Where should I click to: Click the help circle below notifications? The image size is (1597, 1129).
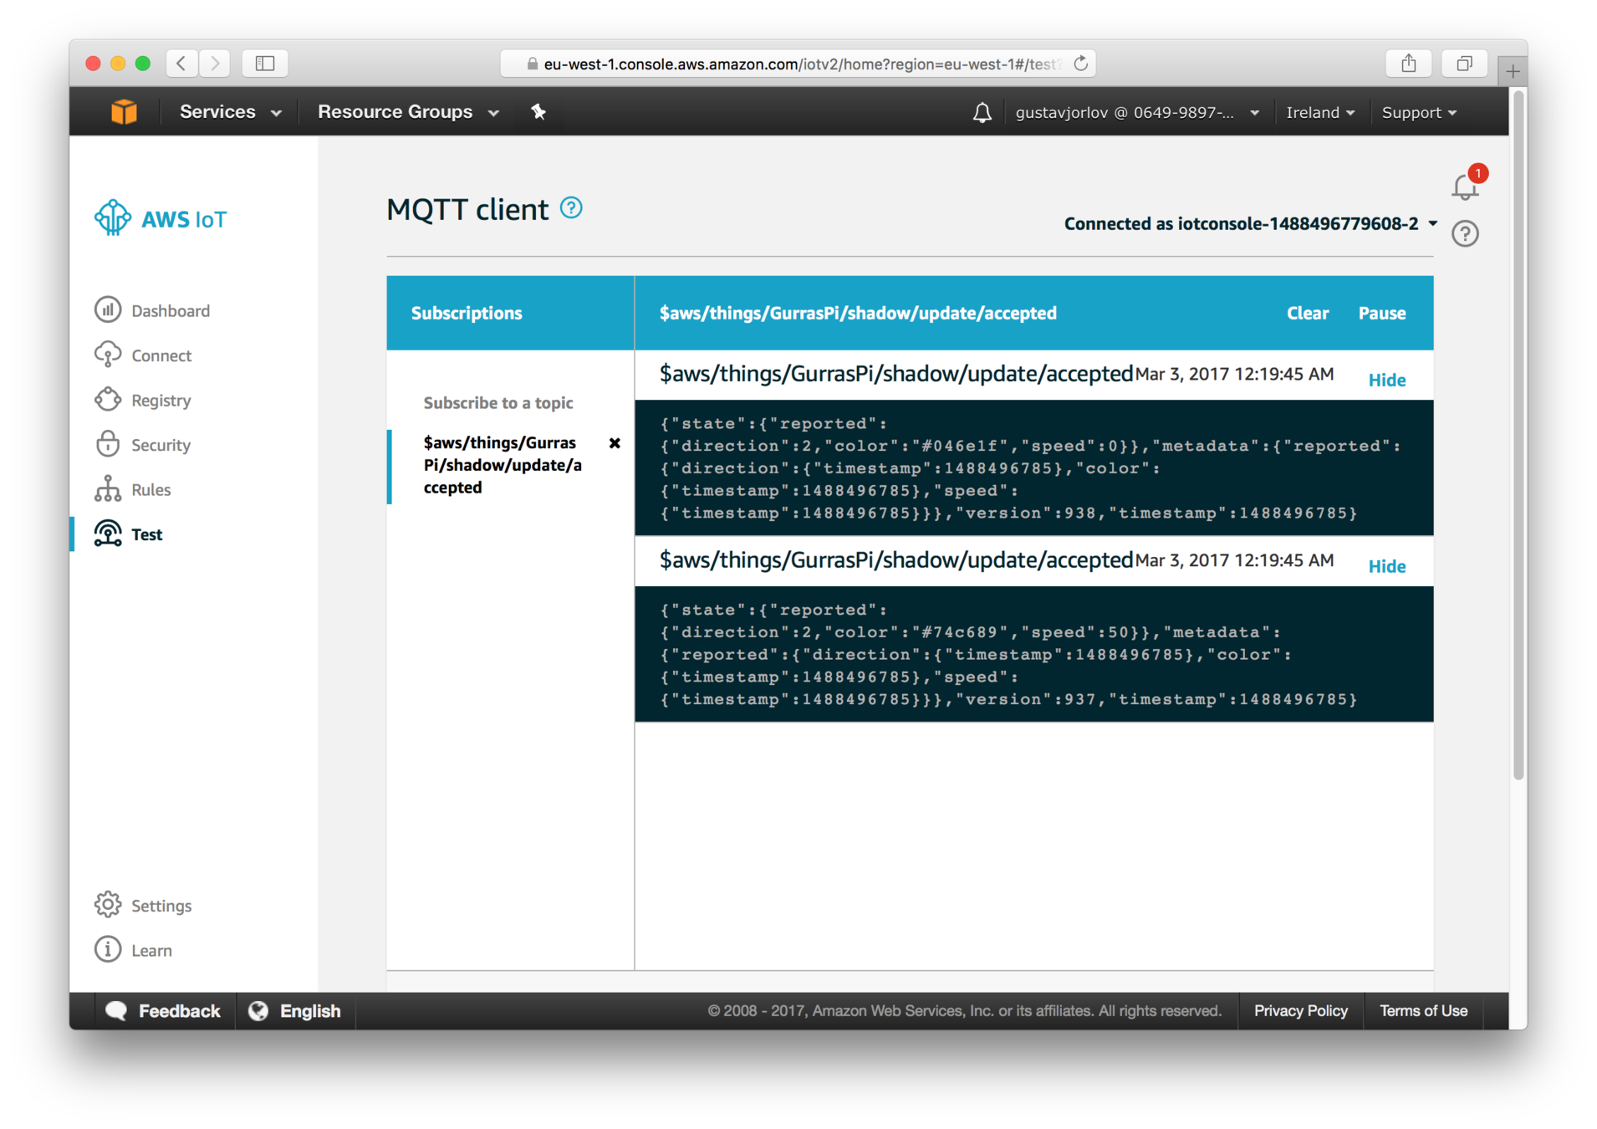click(1465, 233)
